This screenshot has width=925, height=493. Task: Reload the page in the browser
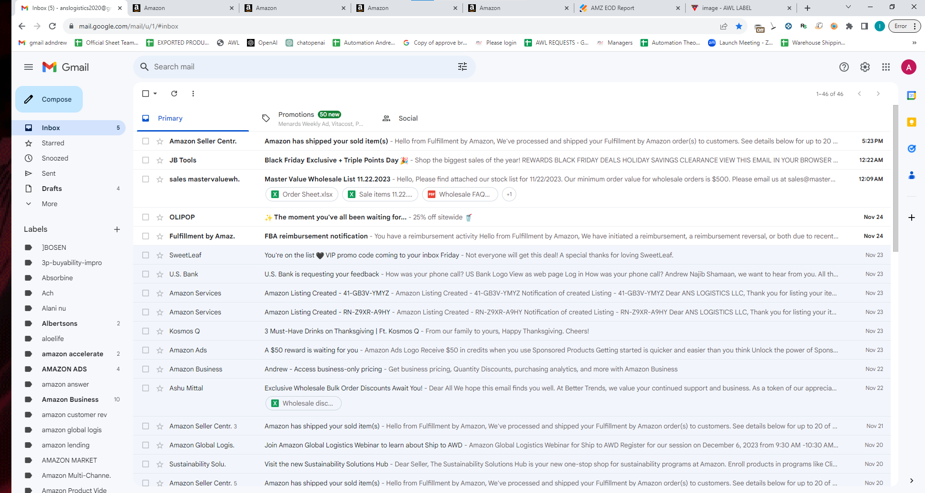[52, 26]
